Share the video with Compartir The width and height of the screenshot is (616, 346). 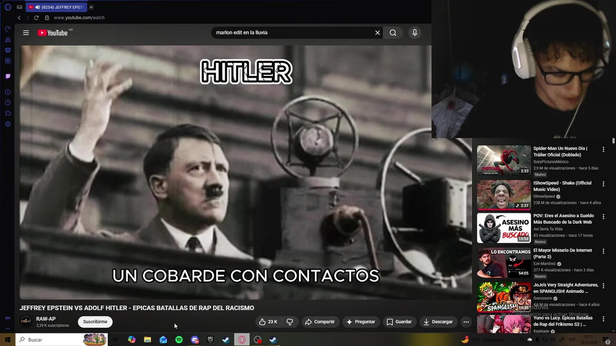(x=320, y=322)
